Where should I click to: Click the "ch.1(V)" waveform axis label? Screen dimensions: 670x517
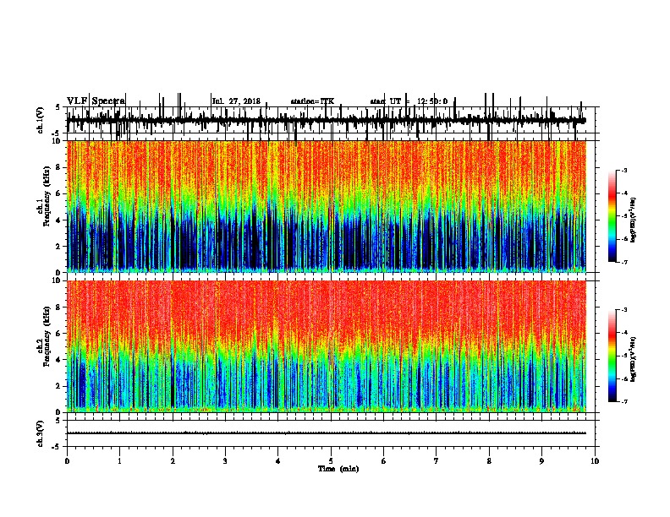point(41,120)
